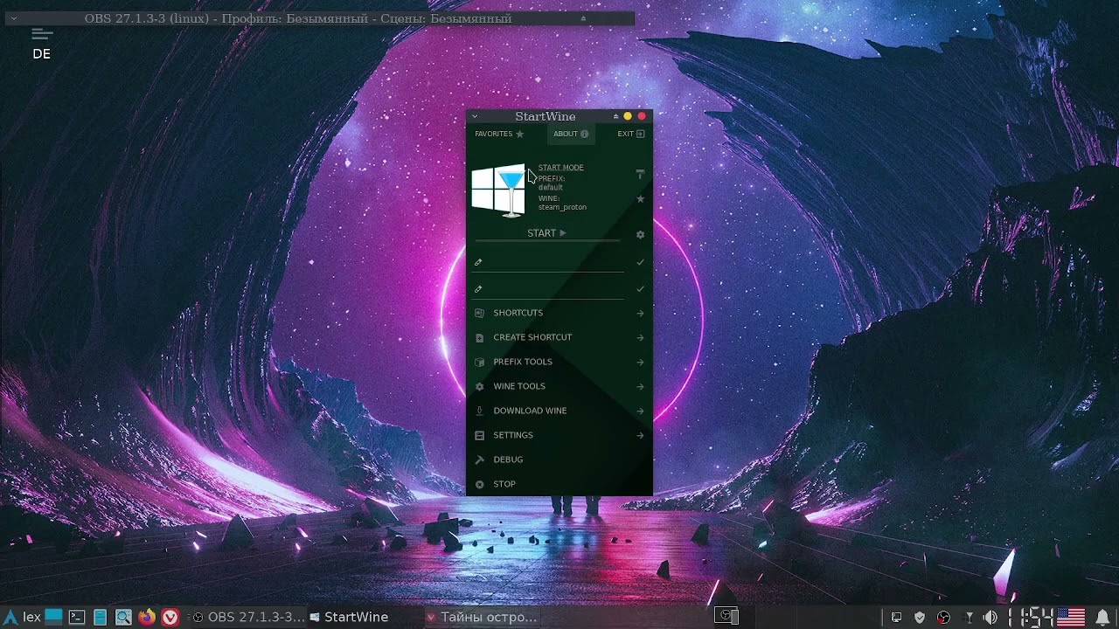Click the shield security tray icon
This screenshot has height=629, width=1119.
(x=920, y=618)
